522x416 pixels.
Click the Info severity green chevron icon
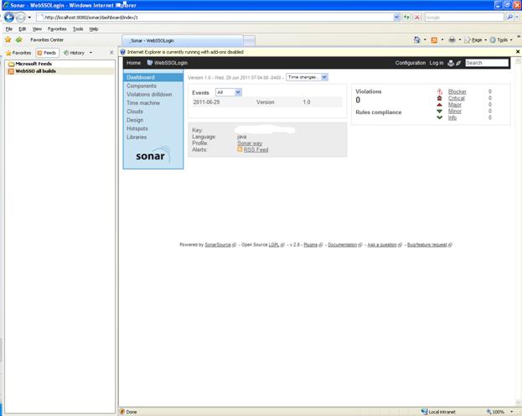click(439, 117)
